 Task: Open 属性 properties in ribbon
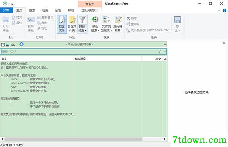pyautogui.click(x=17, y=23)
